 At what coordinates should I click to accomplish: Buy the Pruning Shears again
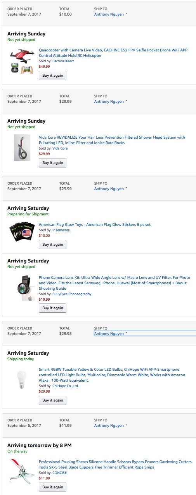[52, 487]
